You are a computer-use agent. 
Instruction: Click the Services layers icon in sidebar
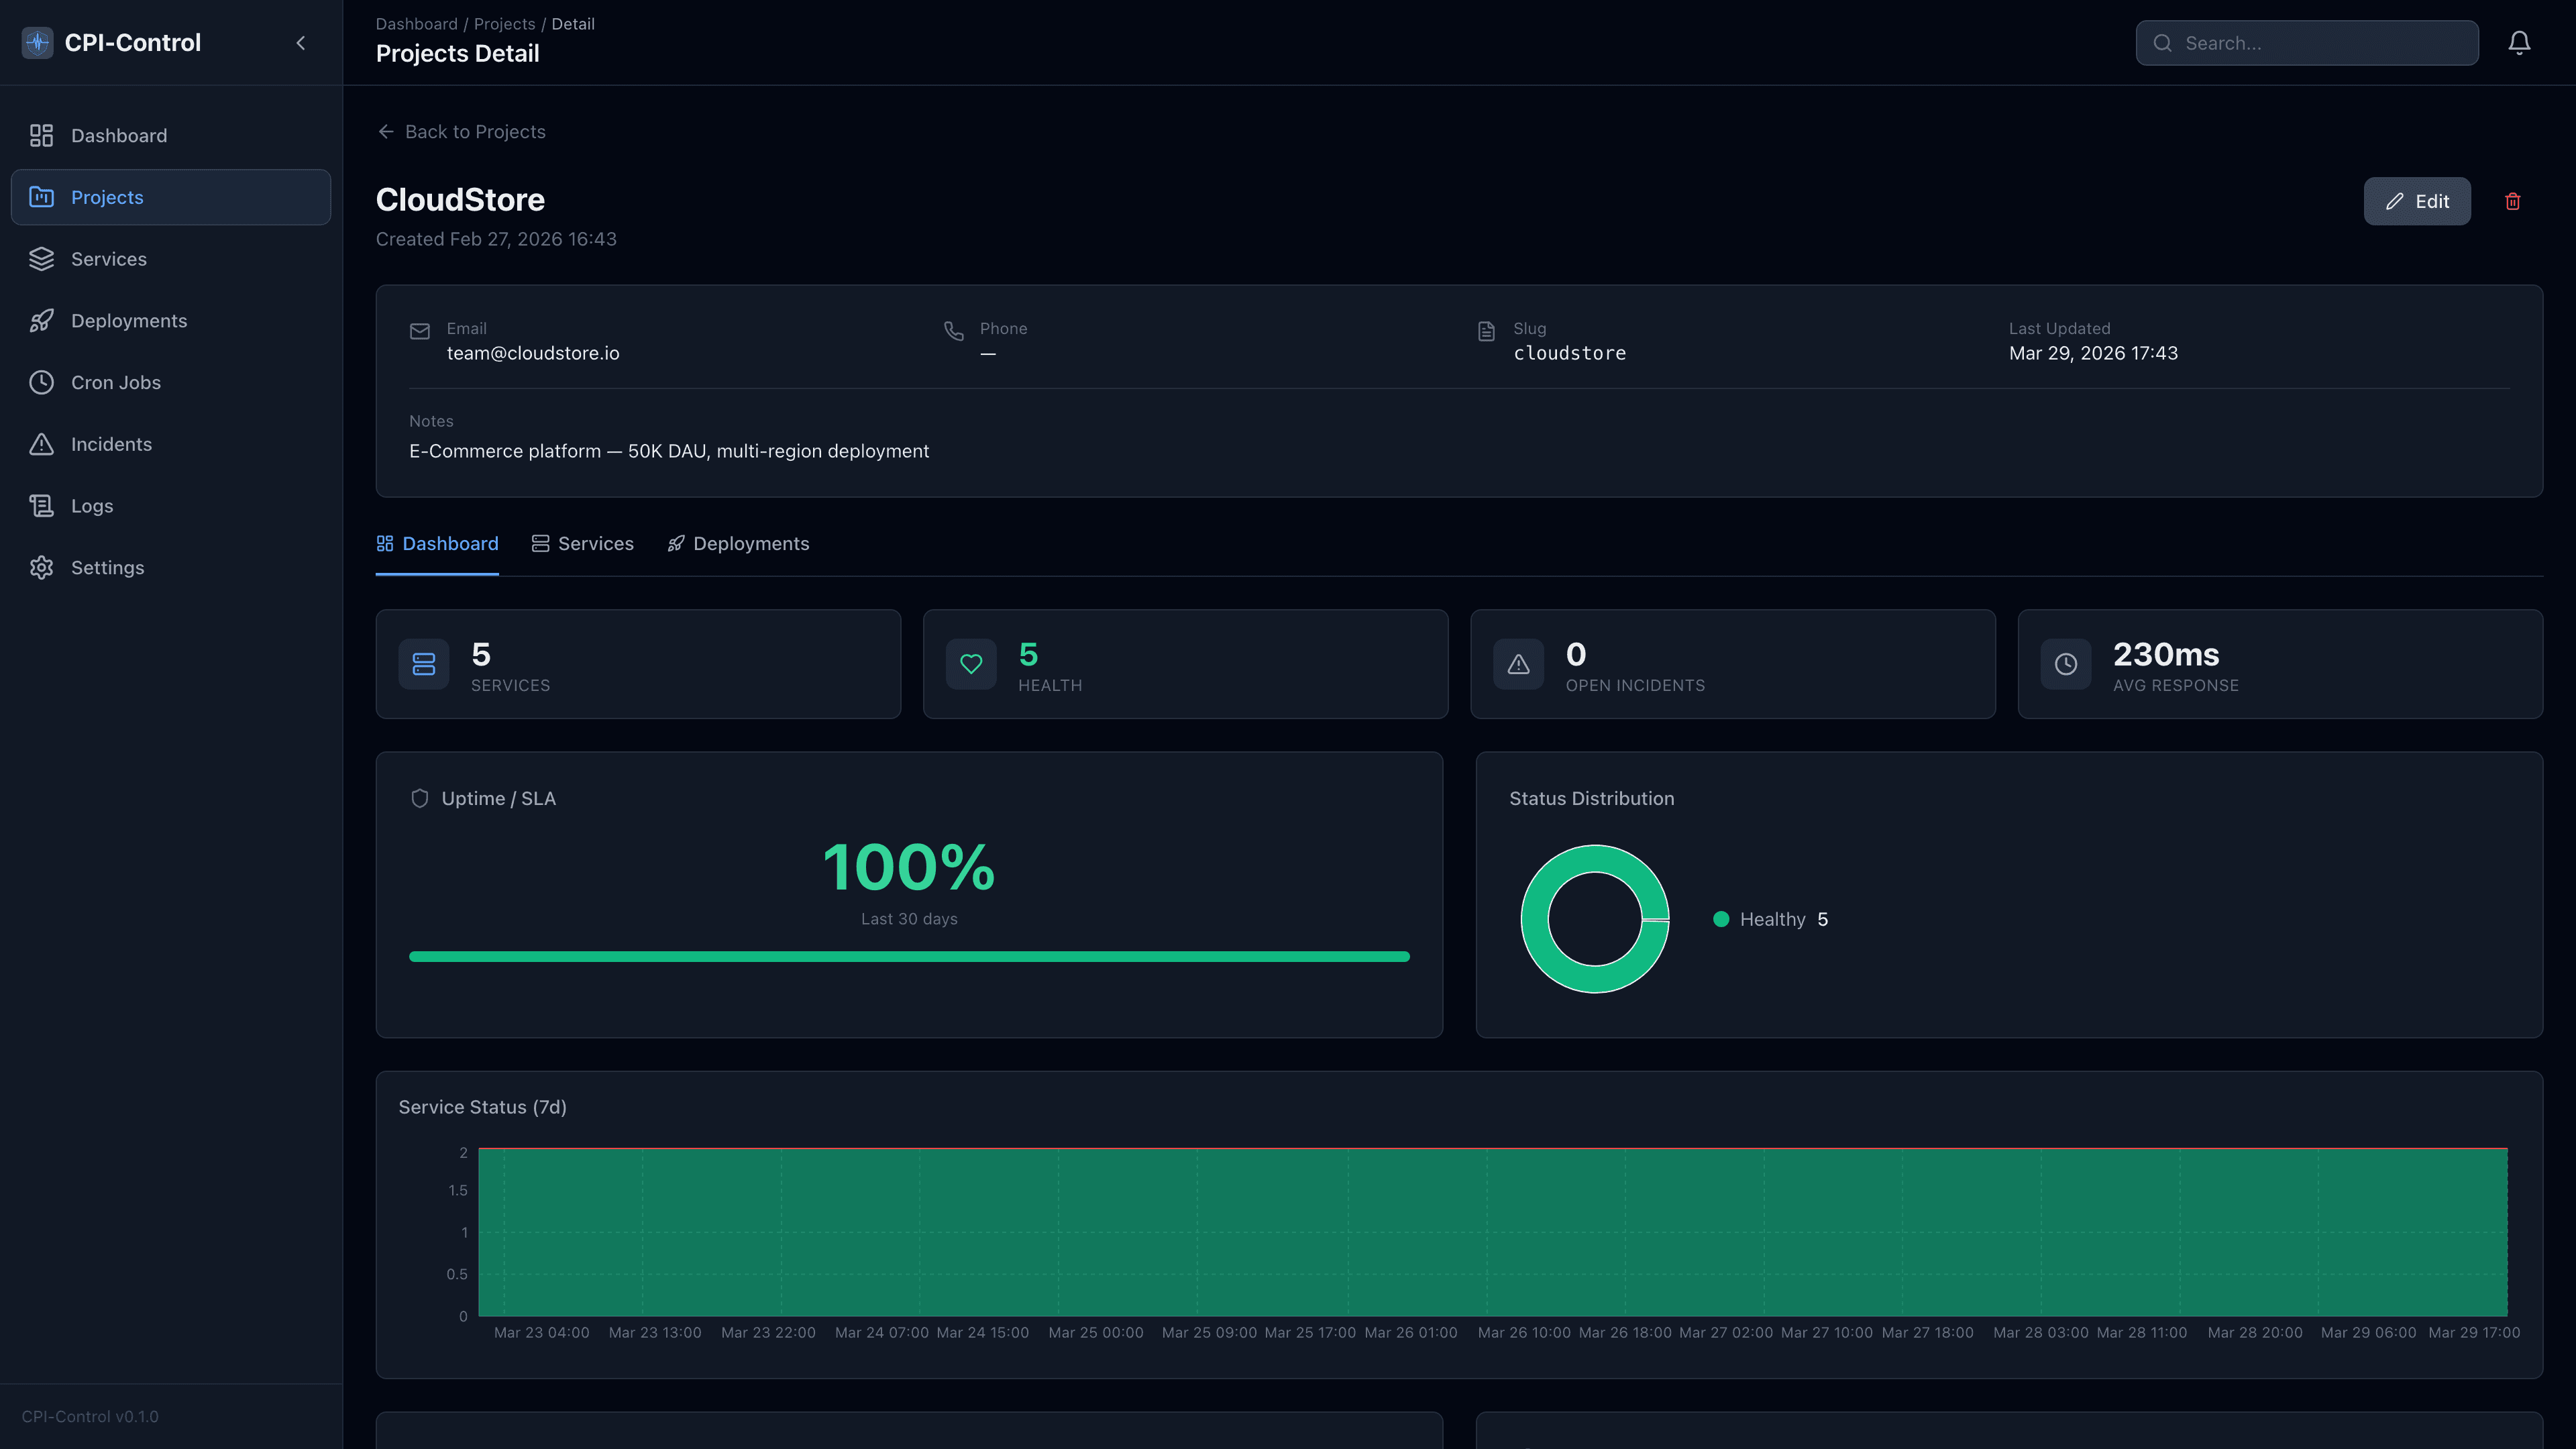coord(41,259)
